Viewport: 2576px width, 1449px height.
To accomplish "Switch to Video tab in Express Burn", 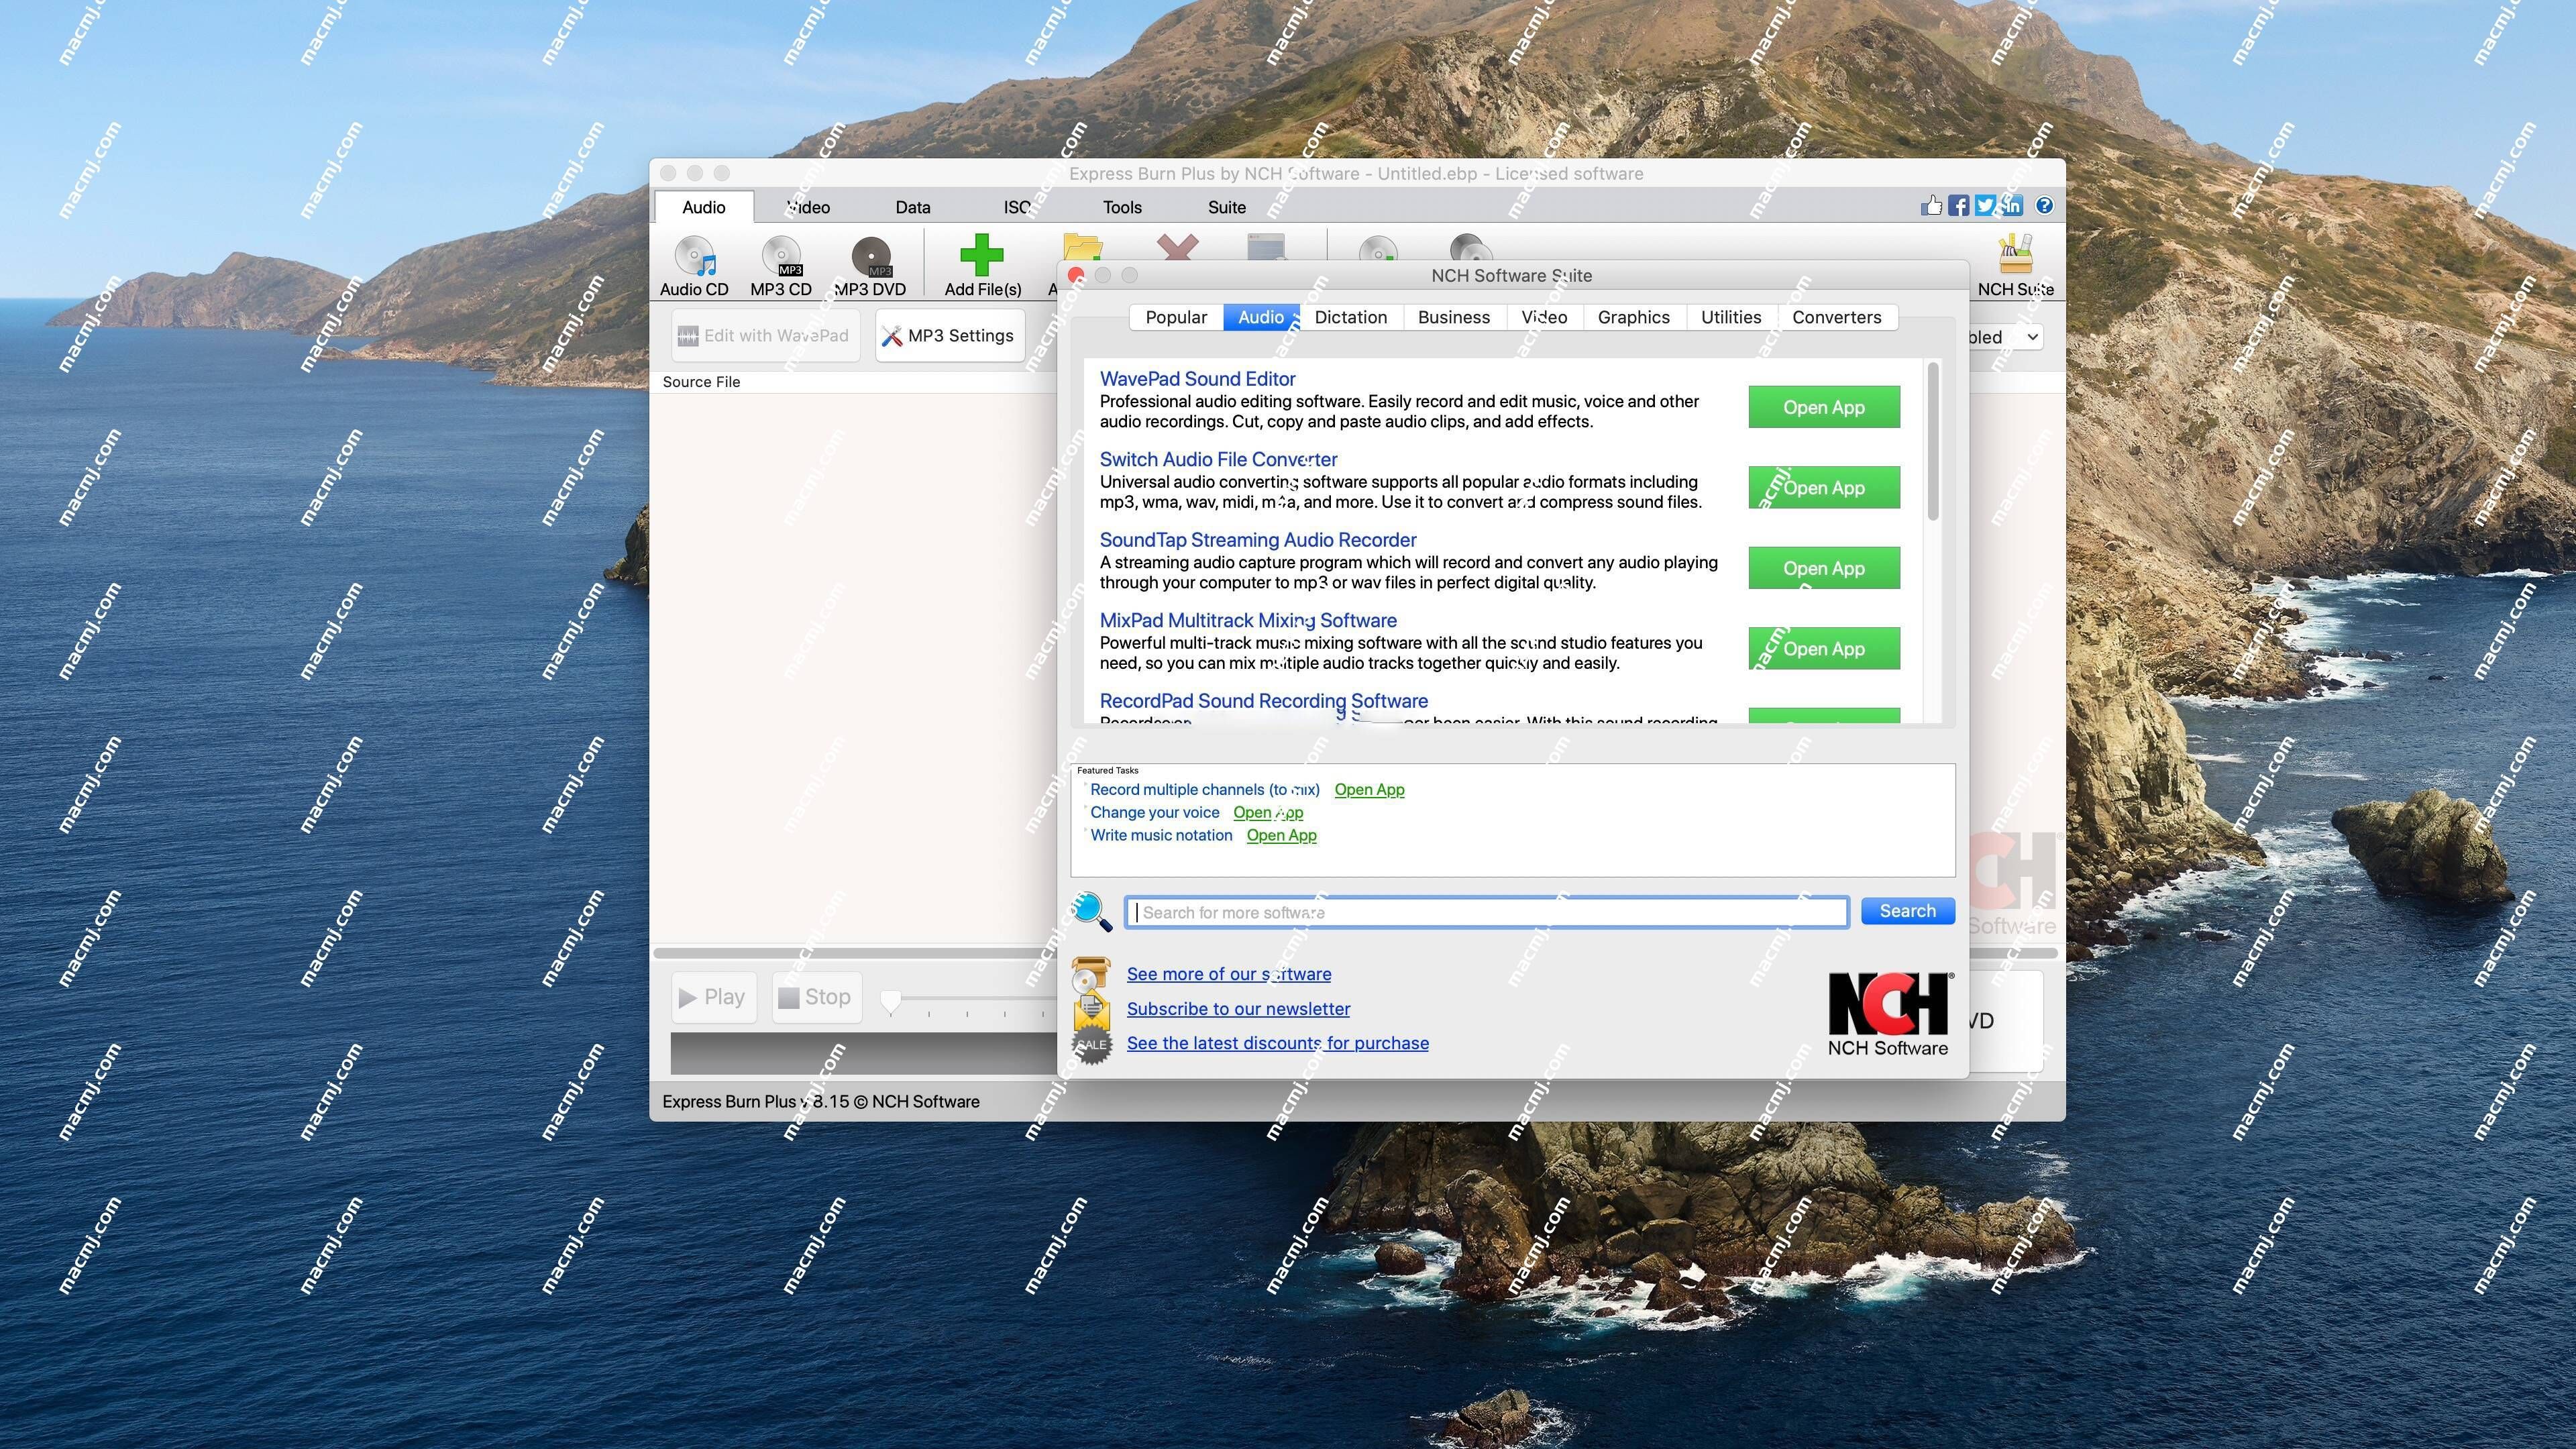I will coord(808,207).
